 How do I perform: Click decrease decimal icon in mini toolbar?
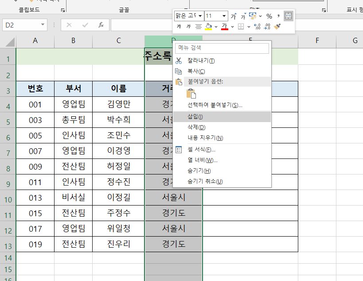[x=267, y=27]
